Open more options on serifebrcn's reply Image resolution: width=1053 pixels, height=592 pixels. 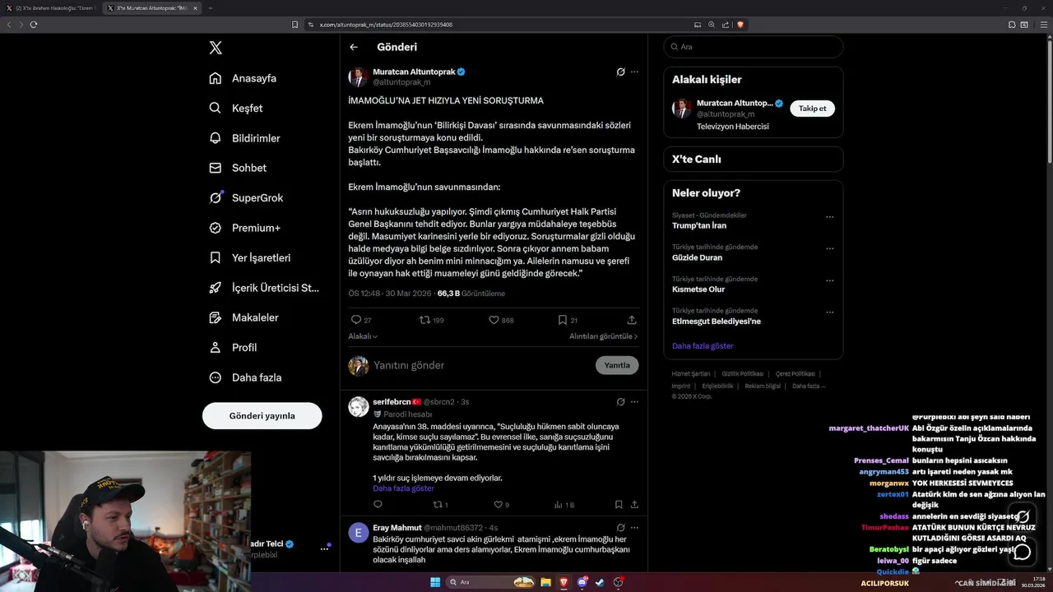[634, 401]
